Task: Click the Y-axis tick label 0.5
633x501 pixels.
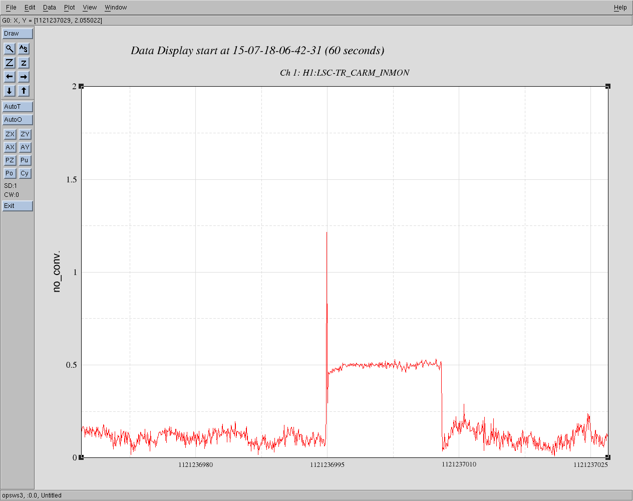Action: [x=72, y=365]
